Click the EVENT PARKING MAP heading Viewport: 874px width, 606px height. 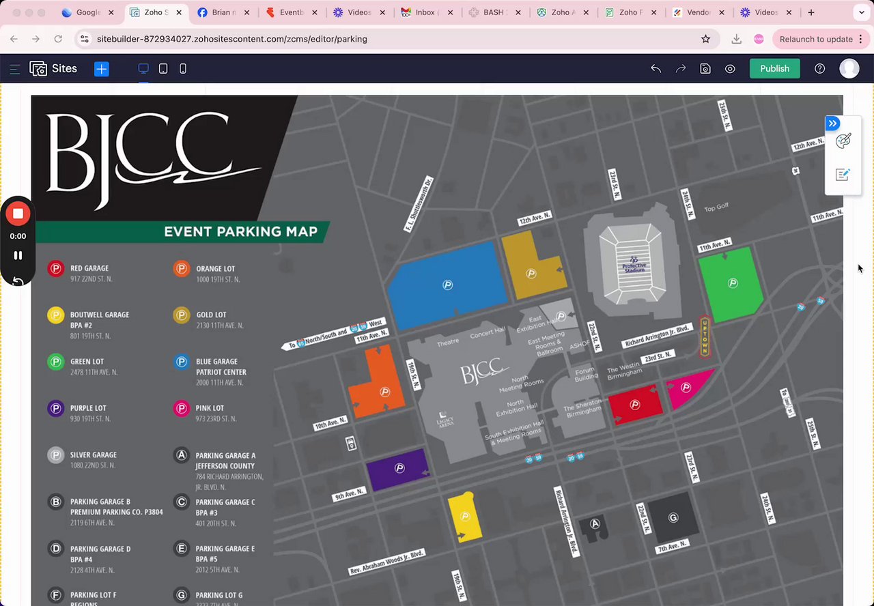click(240, 231)
